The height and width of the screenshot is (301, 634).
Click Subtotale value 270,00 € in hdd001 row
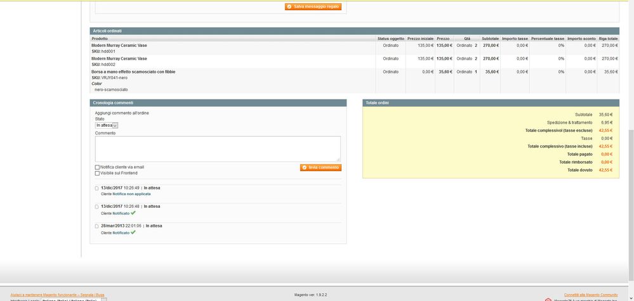tap(491, 46)
